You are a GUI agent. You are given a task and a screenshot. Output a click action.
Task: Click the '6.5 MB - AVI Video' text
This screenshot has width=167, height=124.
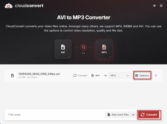28,77
